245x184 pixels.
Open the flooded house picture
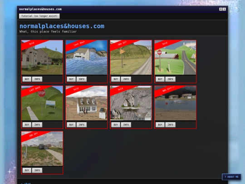pos(87,58)
